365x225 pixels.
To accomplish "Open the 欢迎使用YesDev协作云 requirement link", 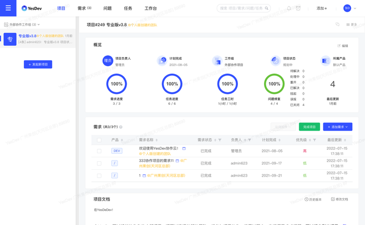I will tap(159, 148).
